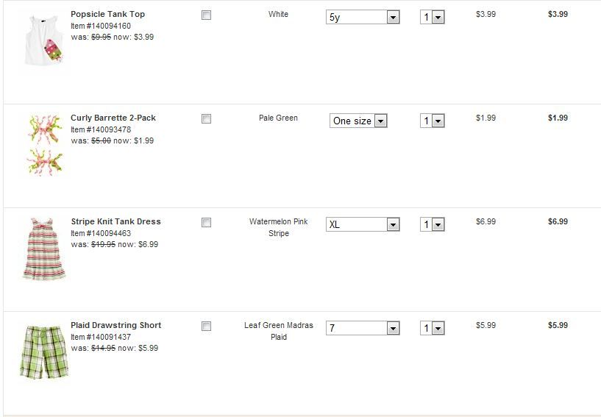601x417 pixels.
Task: Open quantity dropdown for Stripe Knit Dress
Action: [433, 224]
